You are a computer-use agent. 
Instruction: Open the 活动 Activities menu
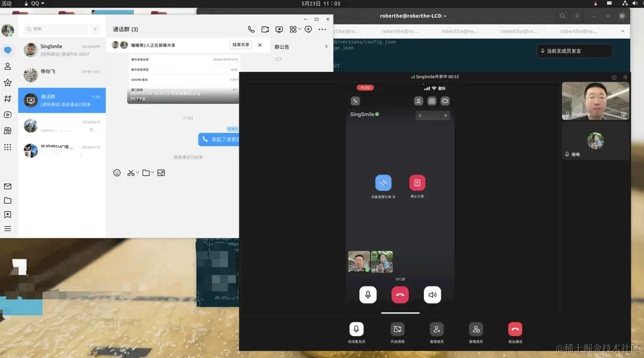[x=6, y=4]
